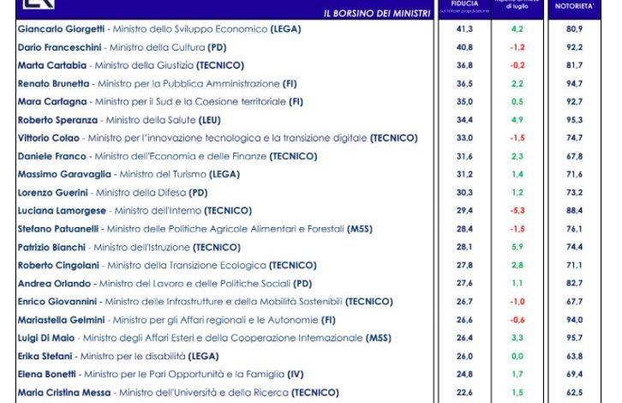Click the 'IL BORSINO DEI MINISTRI' title banner
This screenshot has height=403, width=622.
377,14
